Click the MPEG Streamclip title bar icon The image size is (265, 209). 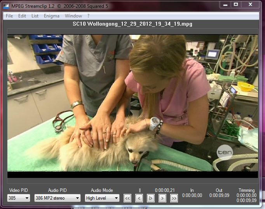[x=6, y=6]
